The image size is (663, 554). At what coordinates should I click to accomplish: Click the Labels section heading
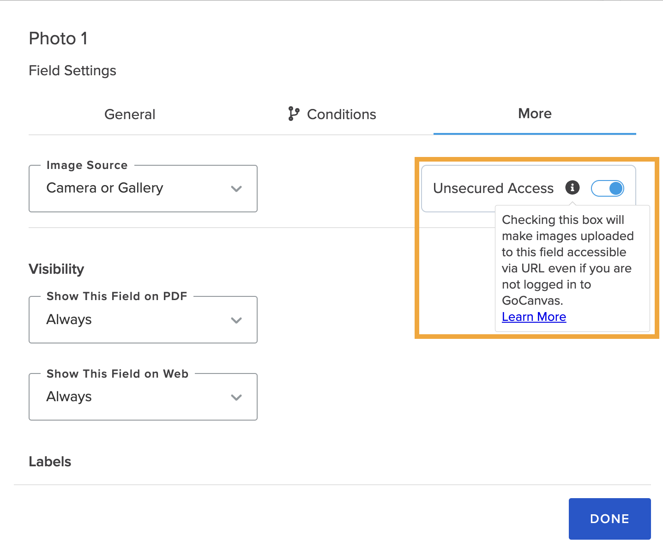[49, 461]
